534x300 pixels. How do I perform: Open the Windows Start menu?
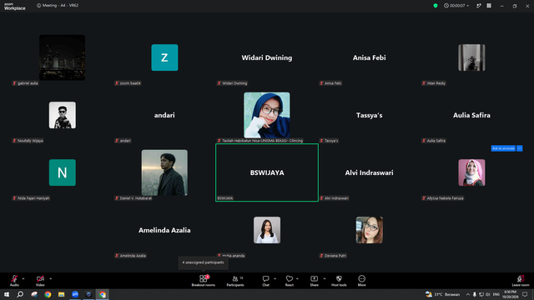pyautogui.click(x=7, y=294)
